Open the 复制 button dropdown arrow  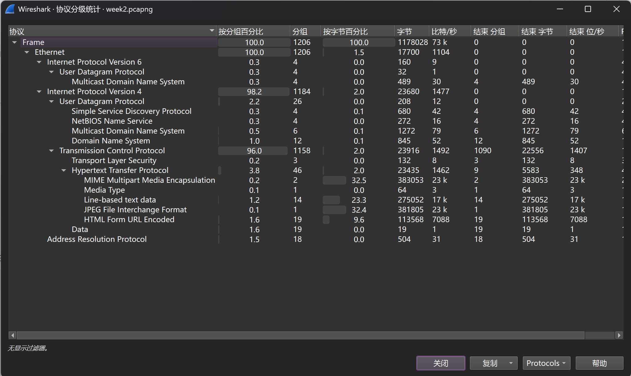511,363
